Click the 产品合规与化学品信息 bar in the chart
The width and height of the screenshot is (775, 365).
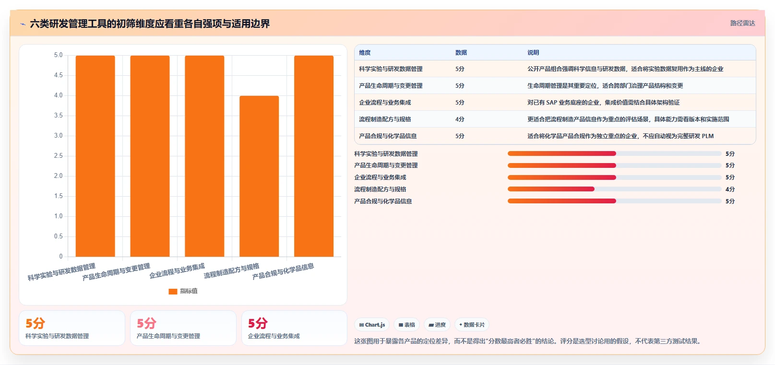click(314, 156)
